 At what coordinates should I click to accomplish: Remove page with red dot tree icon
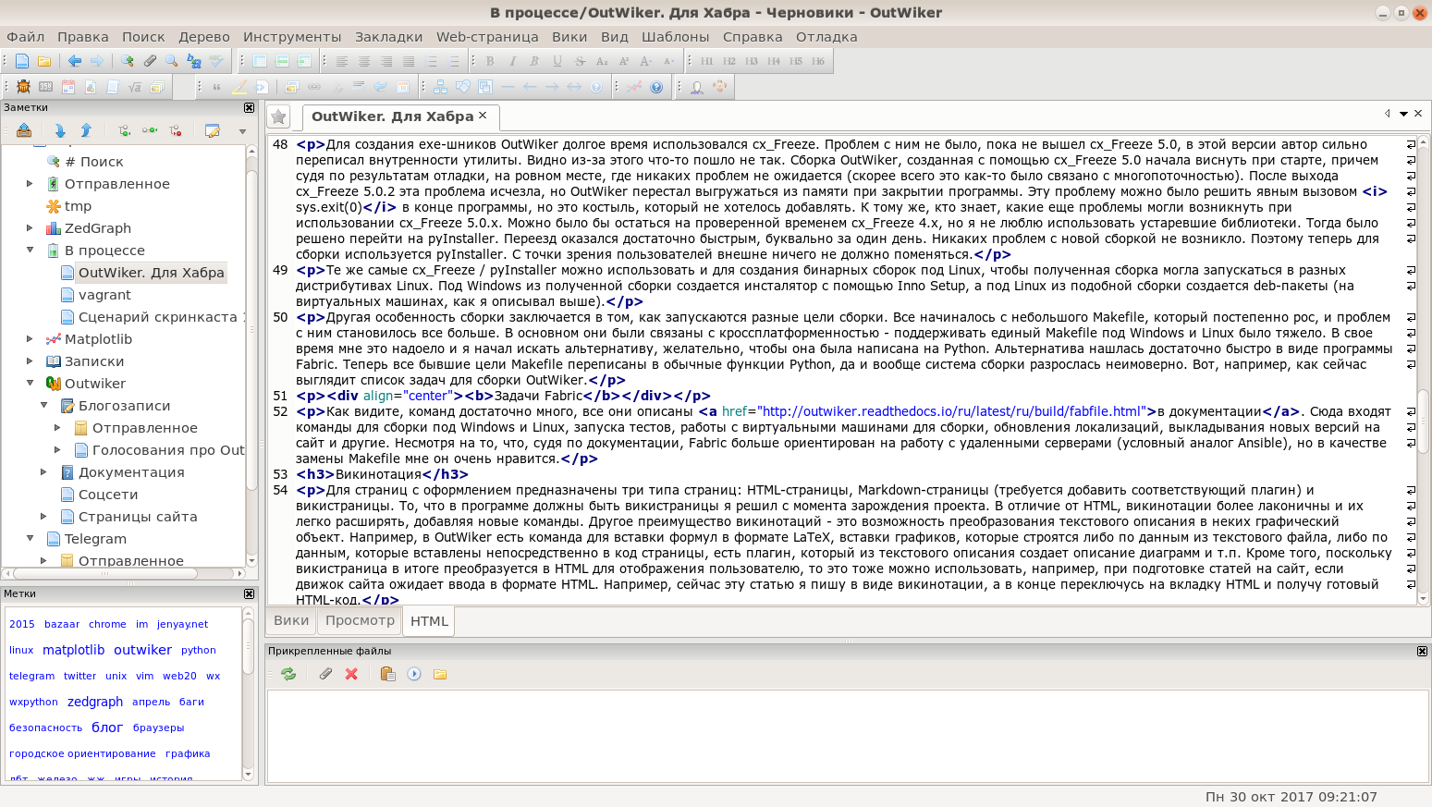176,130
